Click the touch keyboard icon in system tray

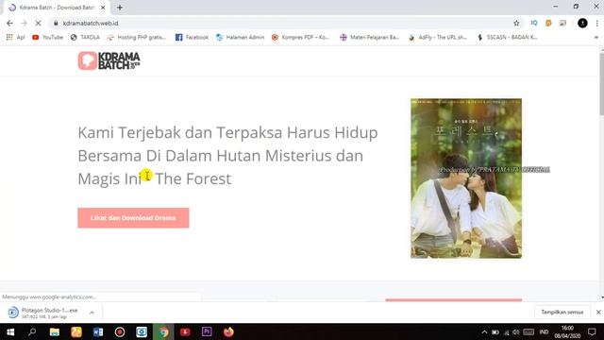pyautogui.click(x=528, y=331)
